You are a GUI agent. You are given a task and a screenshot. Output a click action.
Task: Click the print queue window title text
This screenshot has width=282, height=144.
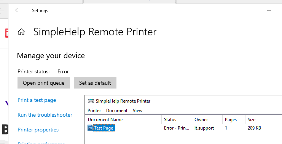(123, 101)
